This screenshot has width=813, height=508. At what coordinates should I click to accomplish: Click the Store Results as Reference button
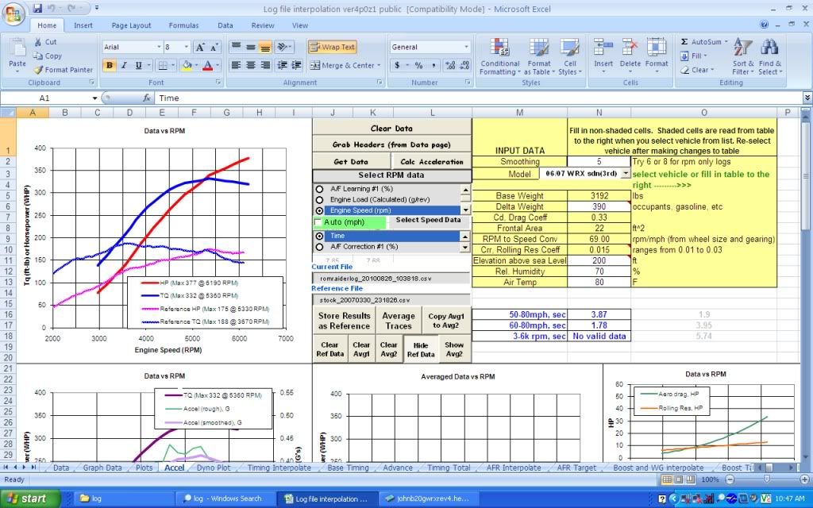pos(345,321)
